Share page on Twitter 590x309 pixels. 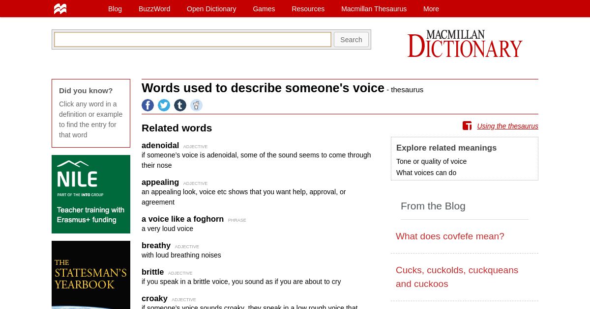coord(164,105)
